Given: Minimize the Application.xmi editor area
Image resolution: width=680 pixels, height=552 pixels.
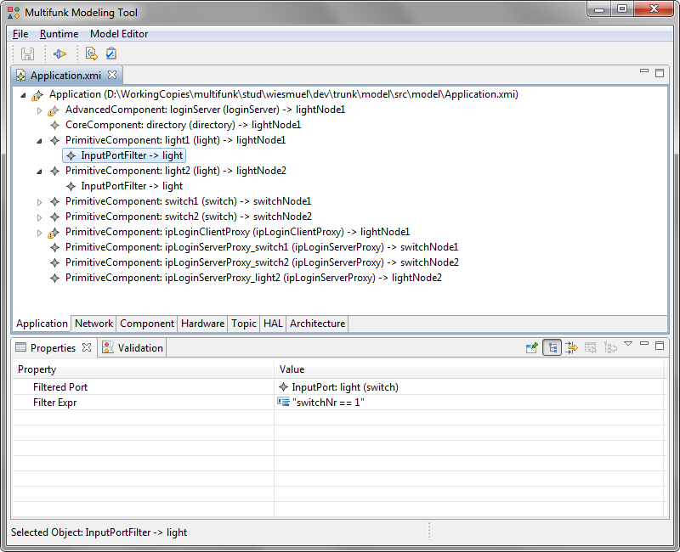Looking at the screenshot, I should click(644, 70).
